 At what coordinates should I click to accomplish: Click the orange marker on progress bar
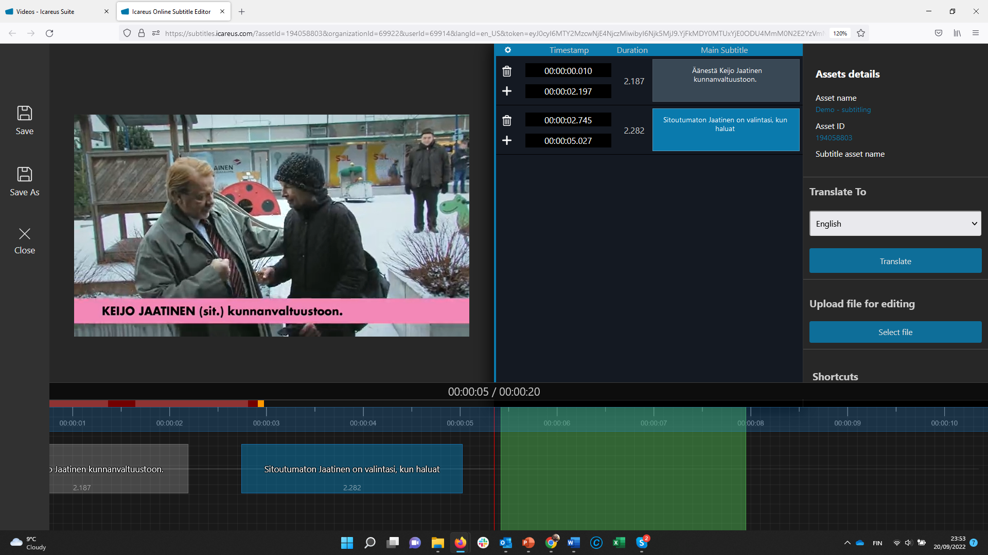(261, 404)
